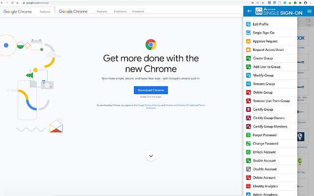The width and height of the screenshot is (314, 196).
Task: Click the Enterprise link in Chrome page header
Action: (138, 11)
